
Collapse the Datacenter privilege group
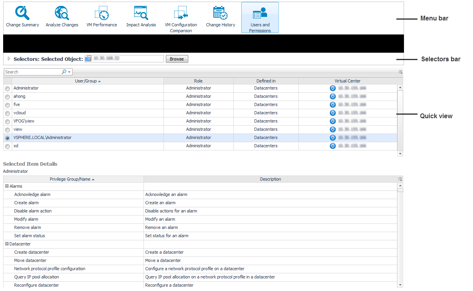(7, 244)
